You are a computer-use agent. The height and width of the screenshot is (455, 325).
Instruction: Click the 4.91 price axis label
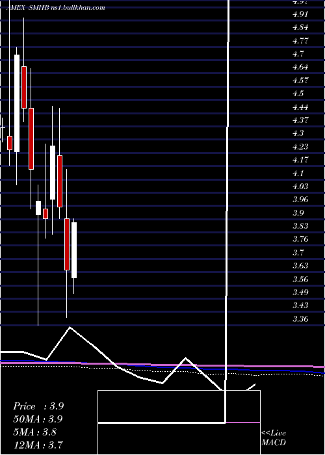point(300,14)
